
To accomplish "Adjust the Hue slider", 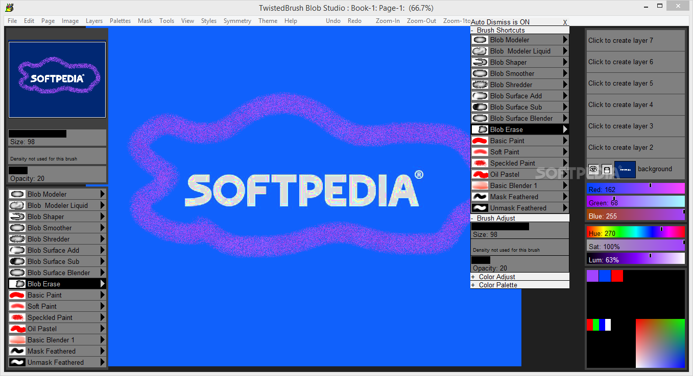I will coord(635,233).
